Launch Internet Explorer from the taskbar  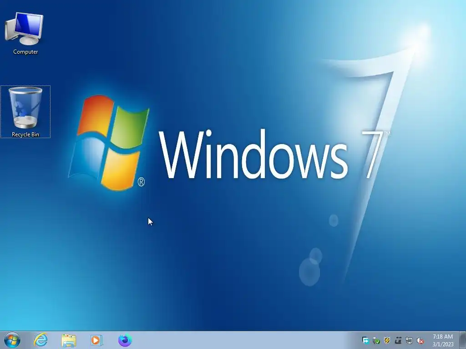[x=41, y=340]
